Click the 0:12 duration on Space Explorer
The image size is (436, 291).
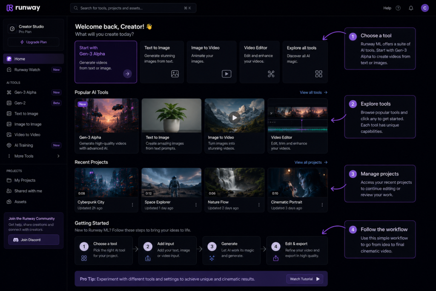pyautogui.click(x=149, y=193)
